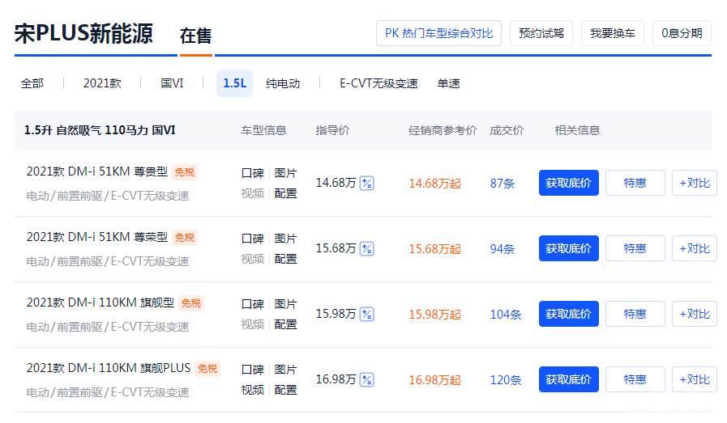Switch to the 在售 tab

(x=195, y=36)
